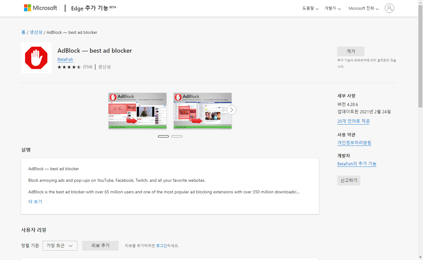Image resolution: width=423 pixels, height=260 pixels.
Task: Click the AdBlock — best ad blocker heading
Action: point(95,51)
